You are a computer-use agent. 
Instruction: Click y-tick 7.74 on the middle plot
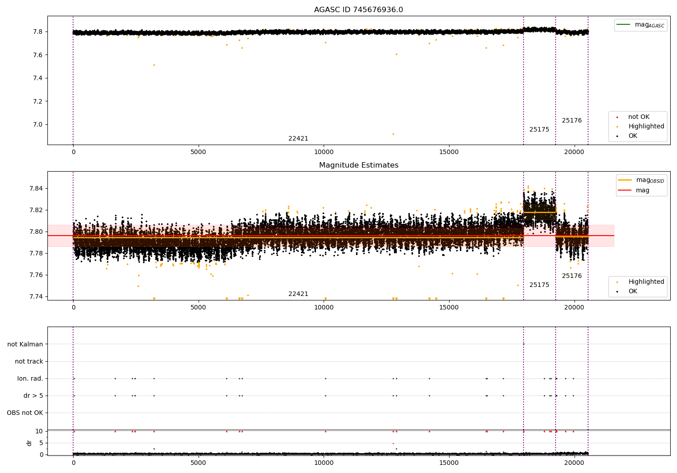pos(36,296)
